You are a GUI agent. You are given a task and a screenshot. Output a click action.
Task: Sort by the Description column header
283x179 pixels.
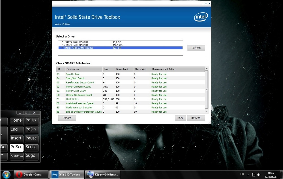pos(84,69)
